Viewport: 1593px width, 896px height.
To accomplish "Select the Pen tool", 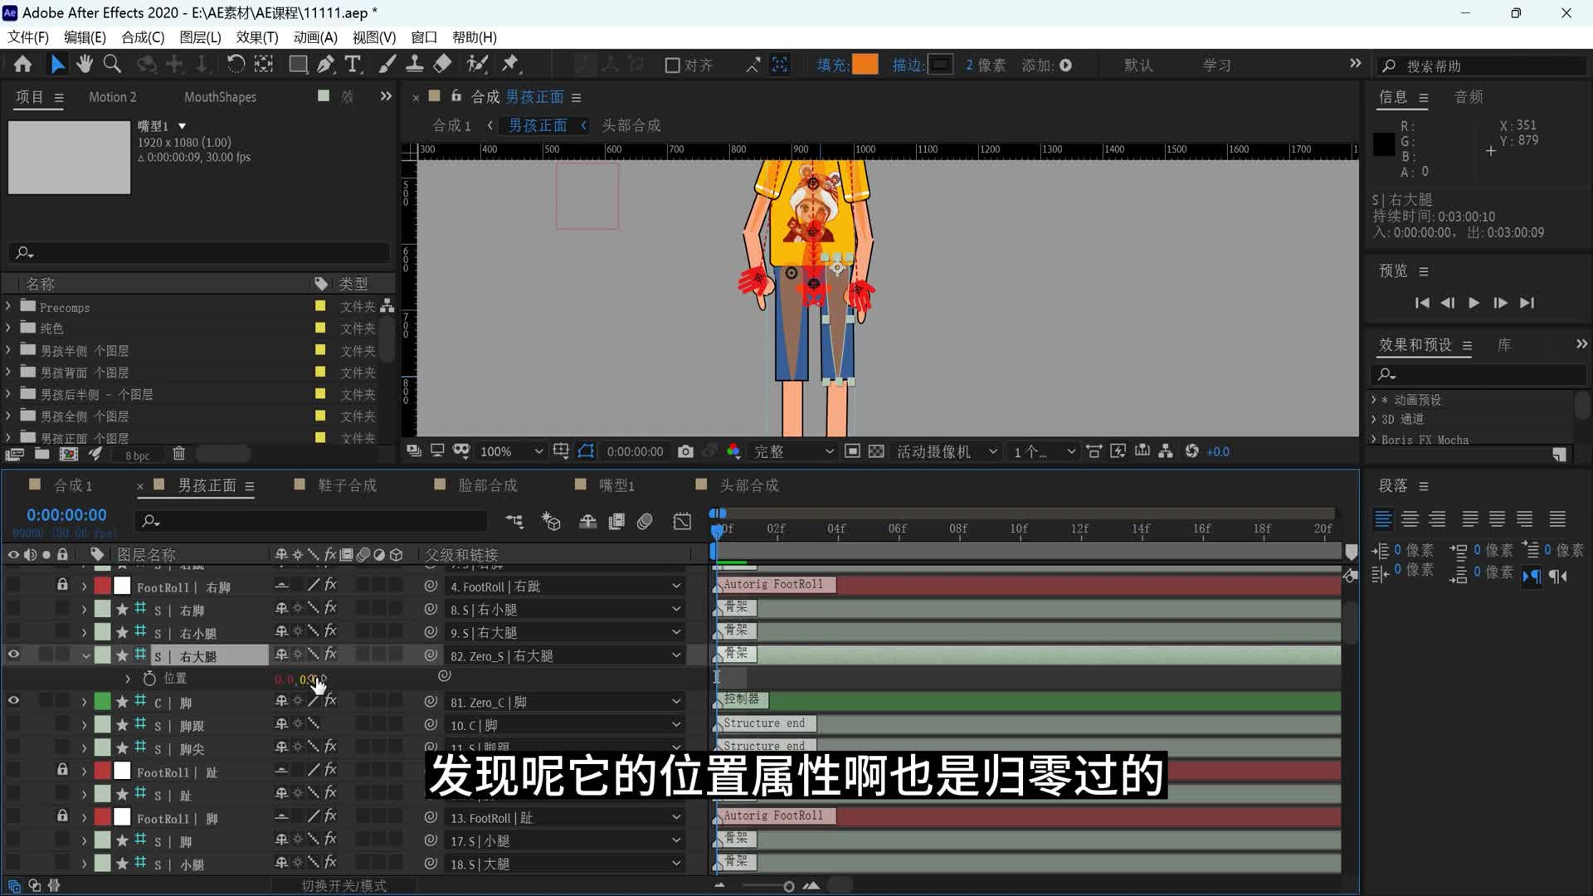I will [x=325, y=65].
